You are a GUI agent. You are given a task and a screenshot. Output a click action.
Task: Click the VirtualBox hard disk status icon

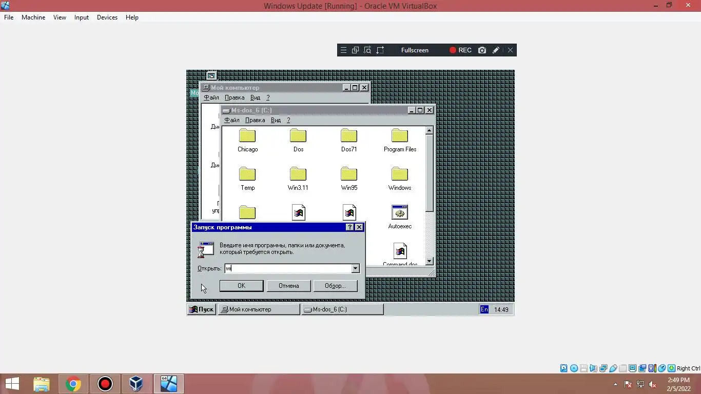pos(563,368)
